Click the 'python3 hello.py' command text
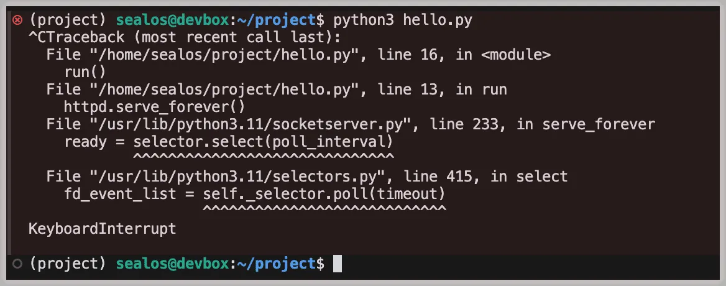This screenshot has height=286, width=726. (x=403, y=20)
